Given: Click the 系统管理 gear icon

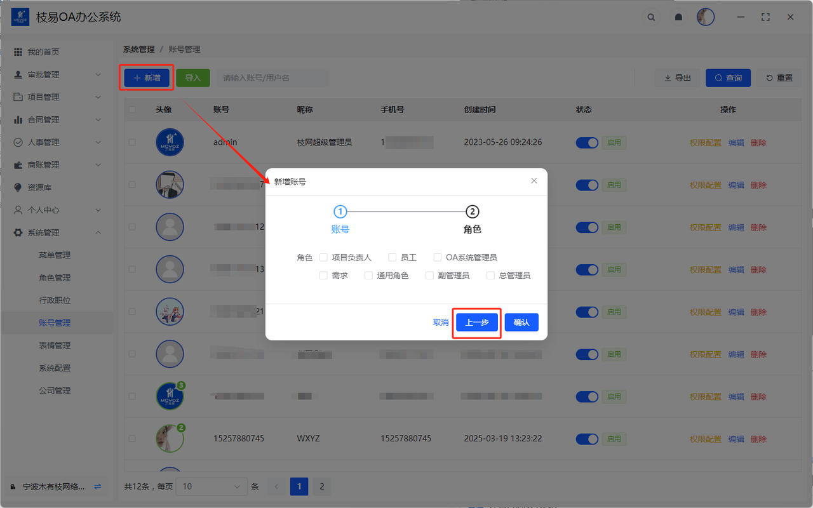Looking at the screenshot, I should click(x=18, y=233).
